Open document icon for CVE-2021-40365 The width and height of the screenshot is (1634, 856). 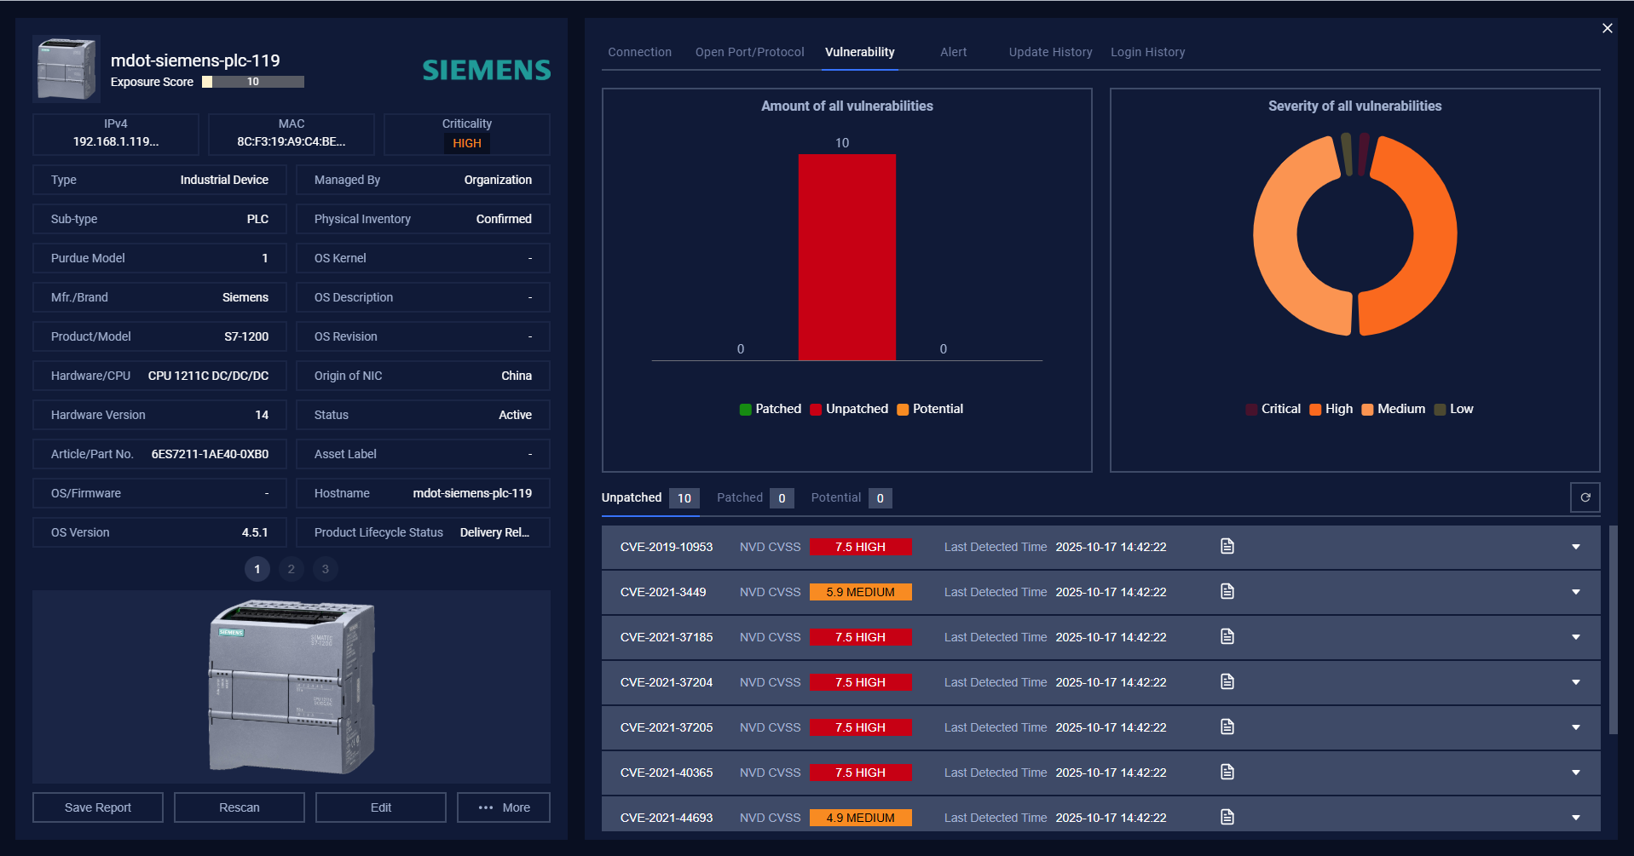pos(1227,773)
